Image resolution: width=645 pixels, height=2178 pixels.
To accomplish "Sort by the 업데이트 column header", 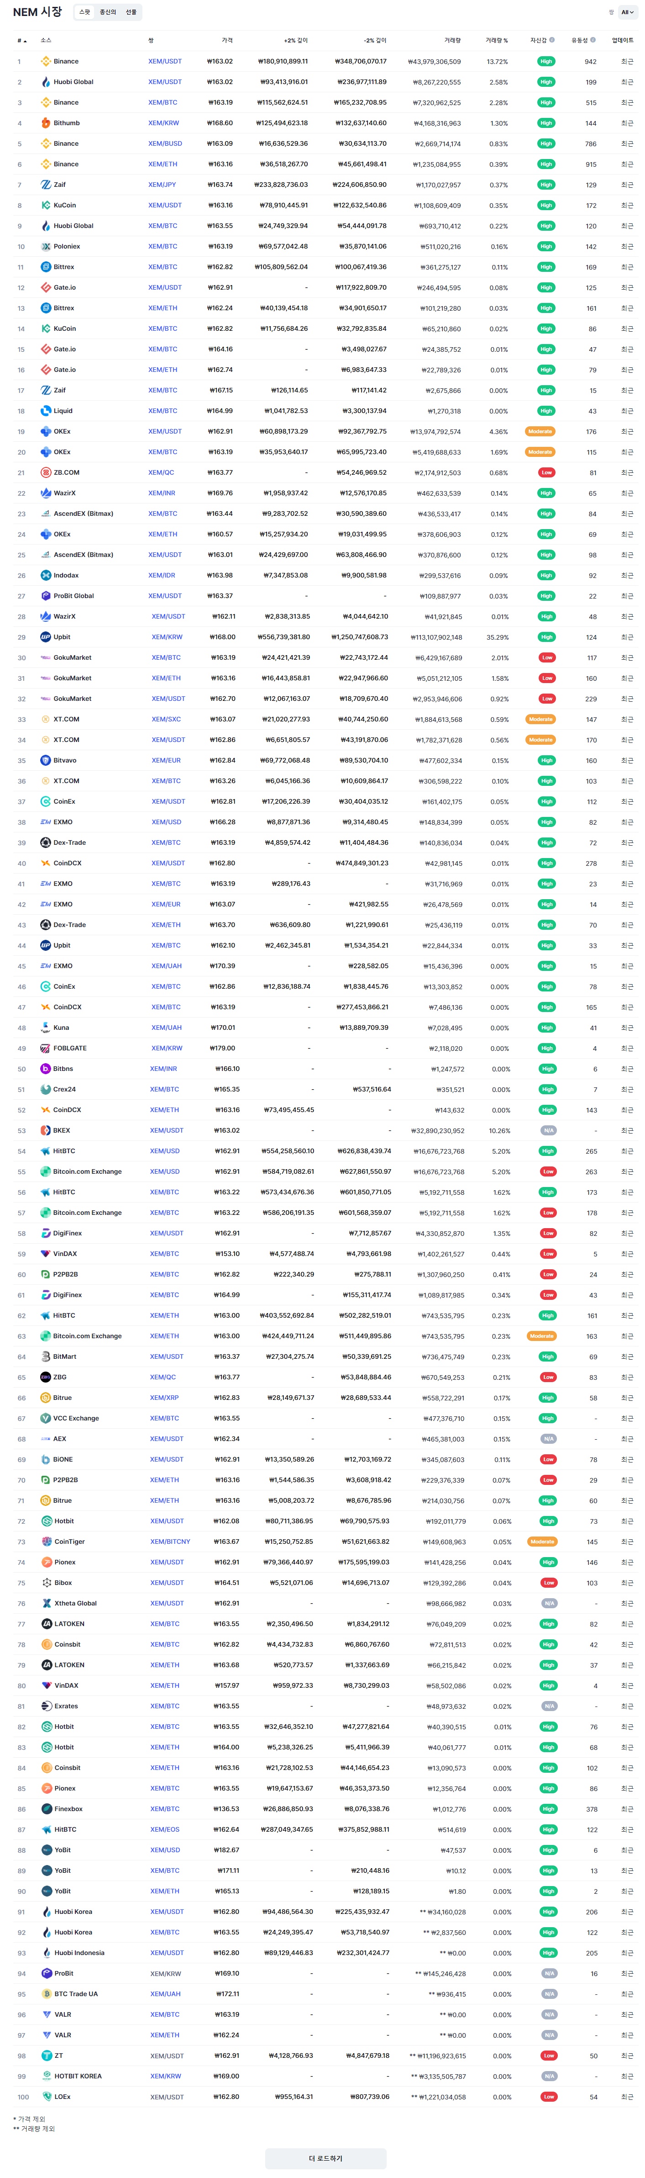I will [622, 40].
